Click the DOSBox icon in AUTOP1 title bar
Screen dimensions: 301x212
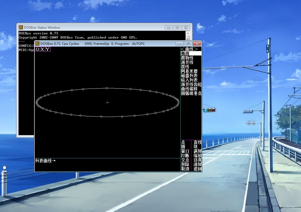tap(37, 43)
